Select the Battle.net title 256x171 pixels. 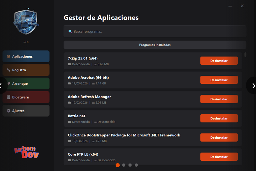tap(76, 116)
